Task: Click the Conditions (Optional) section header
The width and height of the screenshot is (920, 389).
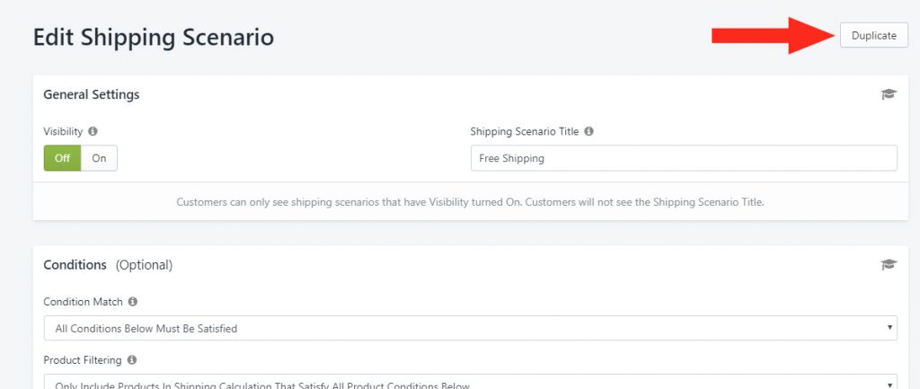Action: (x=108, y=265)
